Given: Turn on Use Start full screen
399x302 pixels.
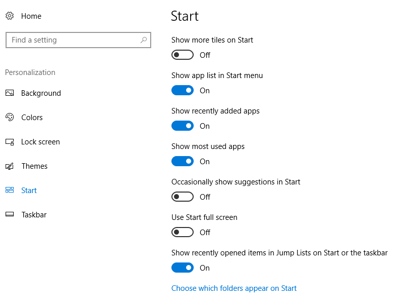Looking at the screenshot, I should point(183,232).
